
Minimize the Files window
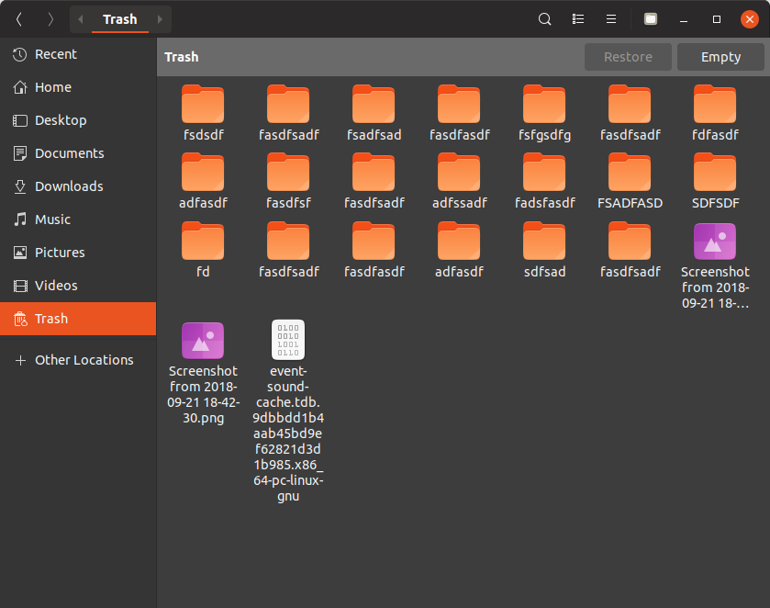[684, 19]
